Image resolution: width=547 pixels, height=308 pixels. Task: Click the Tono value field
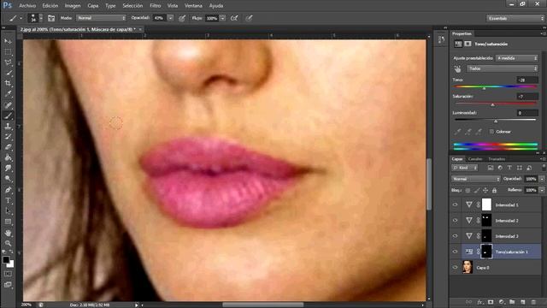pos(527,80)
